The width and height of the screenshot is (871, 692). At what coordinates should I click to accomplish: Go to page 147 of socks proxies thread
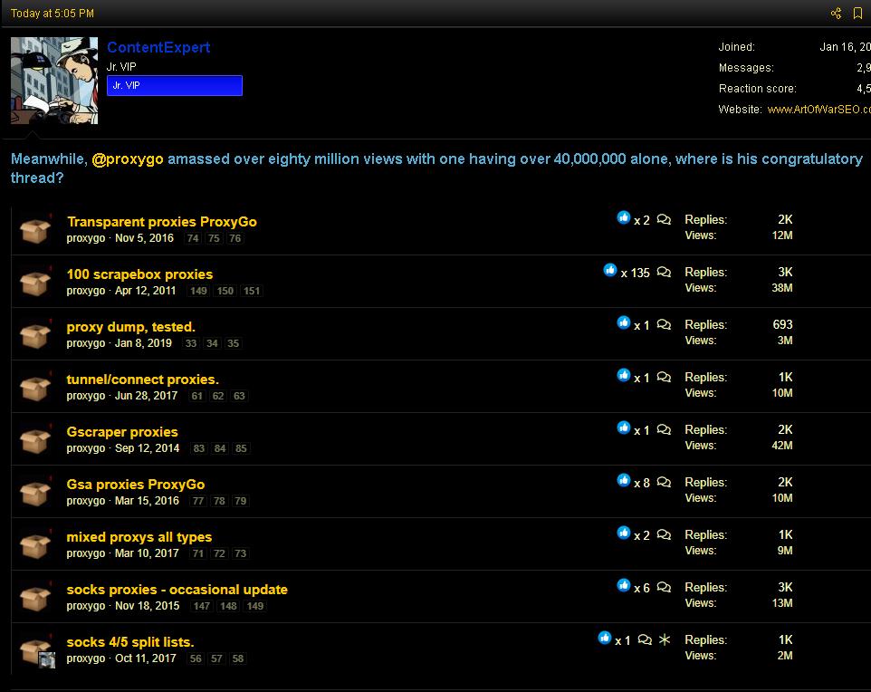pos(202,606)
